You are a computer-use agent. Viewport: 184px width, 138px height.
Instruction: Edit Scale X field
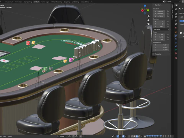159,34
